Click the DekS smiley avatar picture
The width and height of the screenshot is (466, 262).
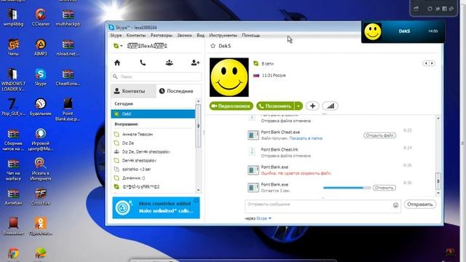point(229,77)
